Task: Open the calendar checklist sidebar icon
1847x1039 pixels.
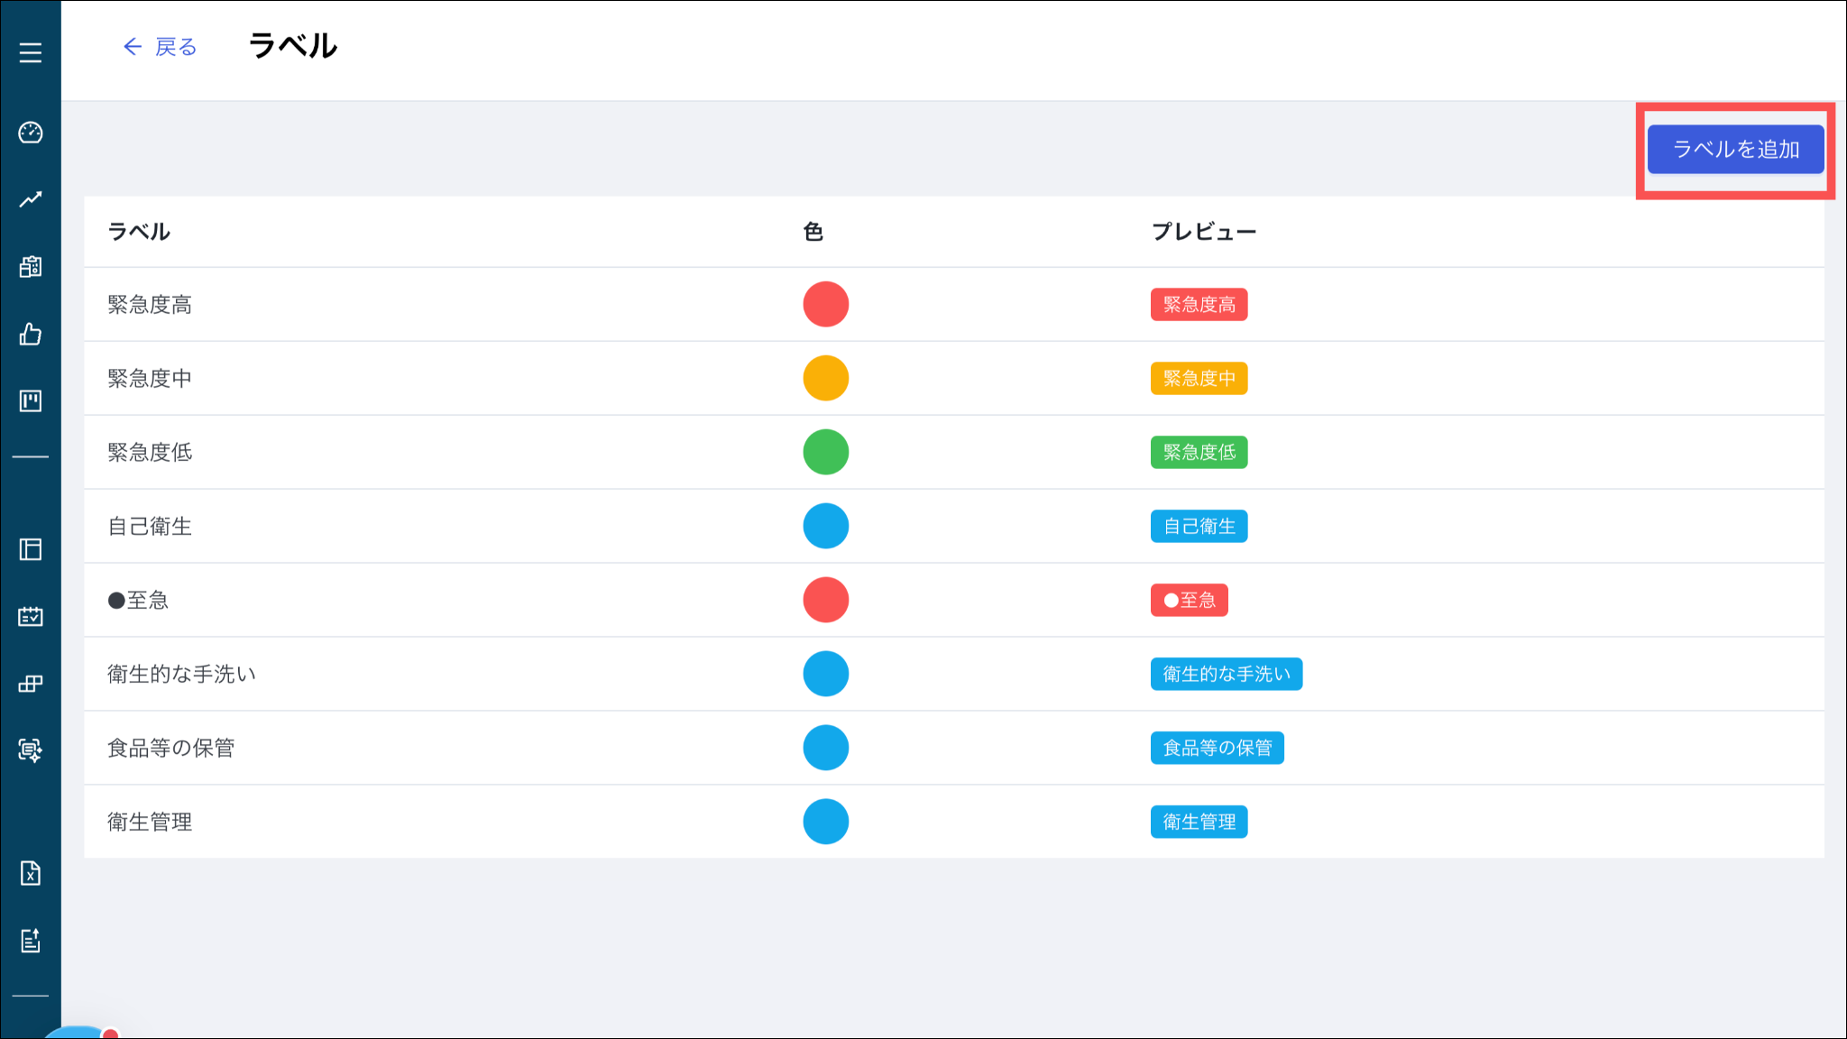Action: pyautogui.click(x=31, y=617)
